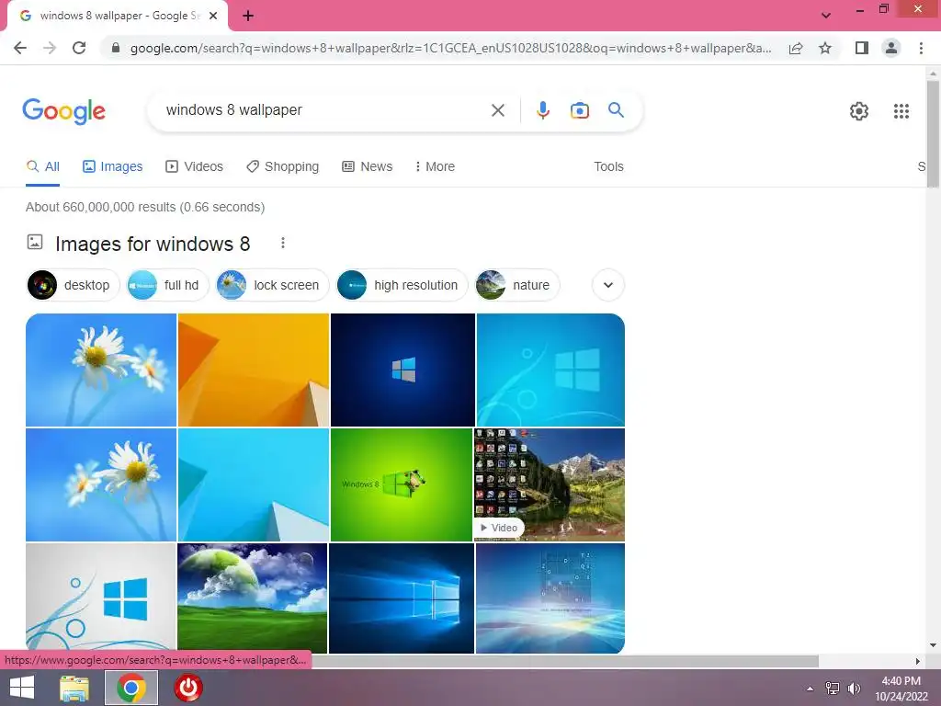The width and height of the screenshot is (941, 706).
Task: Go to the Google homepage logo
Action: click(x=64, y=111)
